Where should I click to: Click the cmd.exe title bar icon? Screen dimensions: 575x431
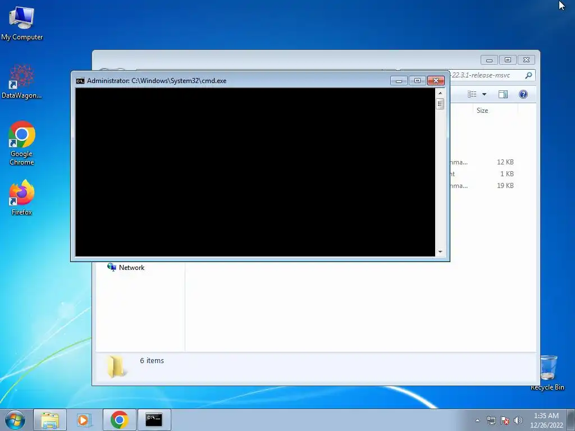pyautogui.click(x=80, y=81)
